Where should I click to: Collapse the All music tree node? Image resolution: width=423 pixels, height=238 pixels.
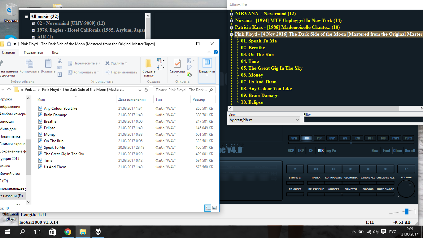tap(27, 17)
